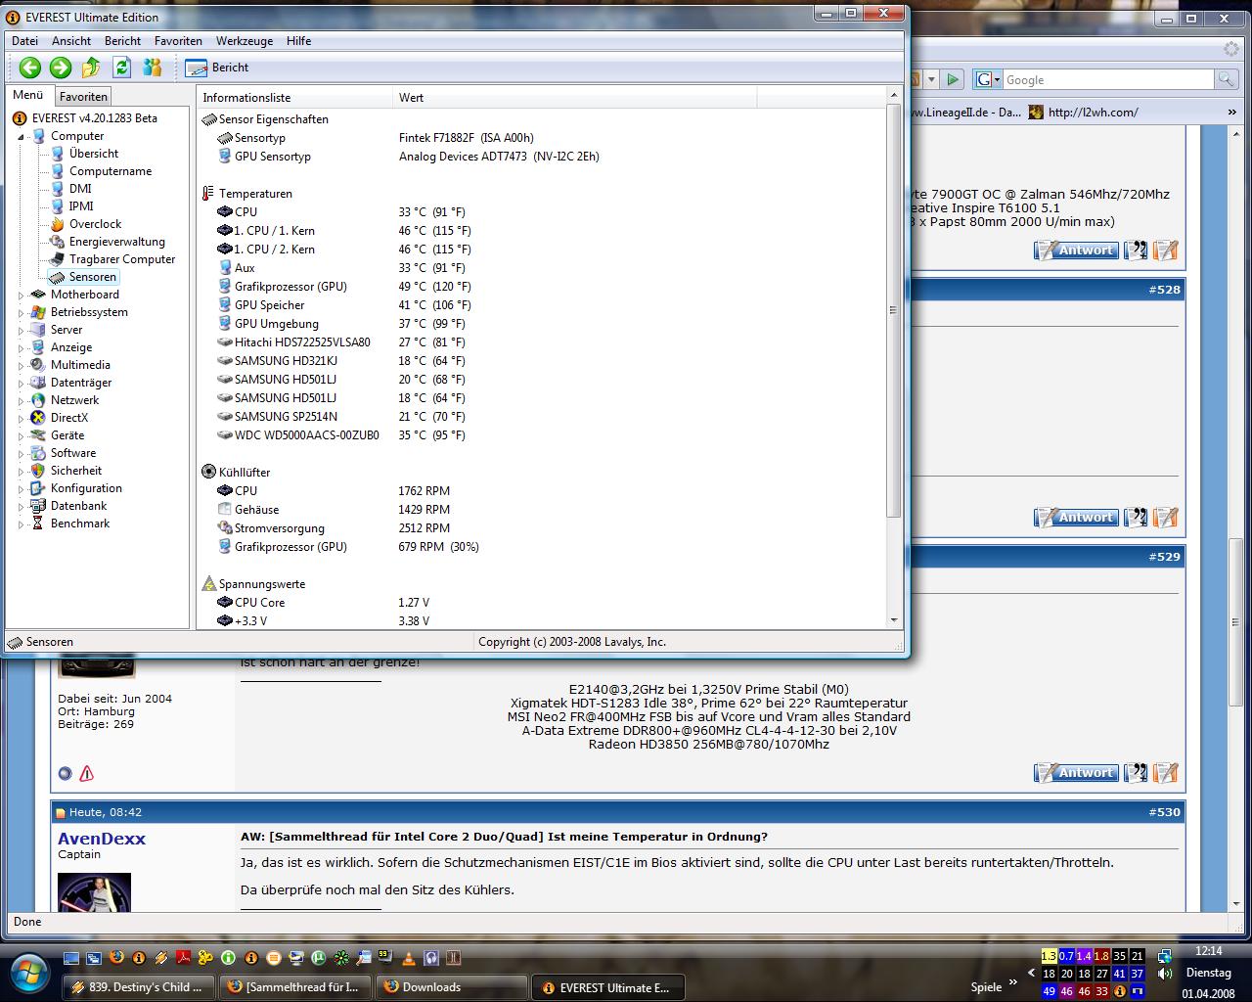
Task: Click the Konfiguration icon in tree
Action: (38, 488)
